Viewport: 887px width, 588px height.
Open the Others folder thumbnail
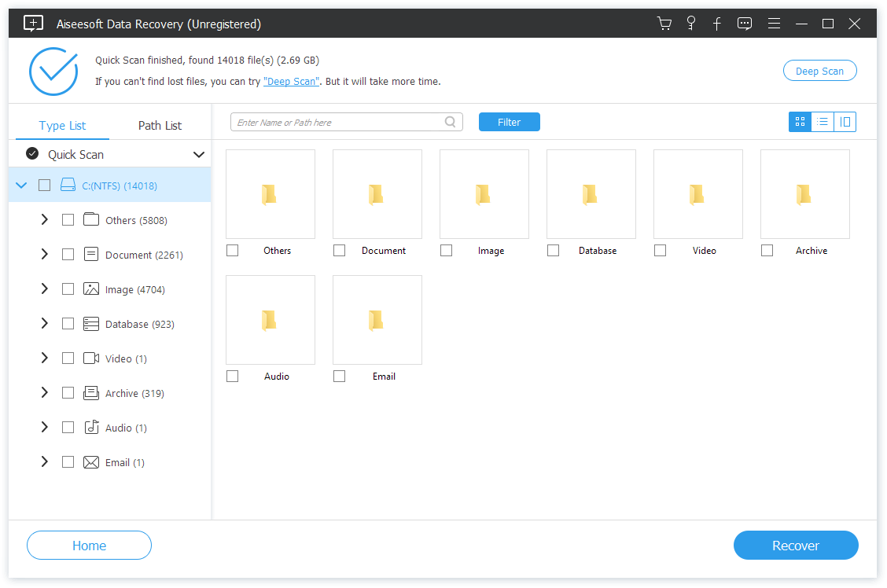click(271, 194)
